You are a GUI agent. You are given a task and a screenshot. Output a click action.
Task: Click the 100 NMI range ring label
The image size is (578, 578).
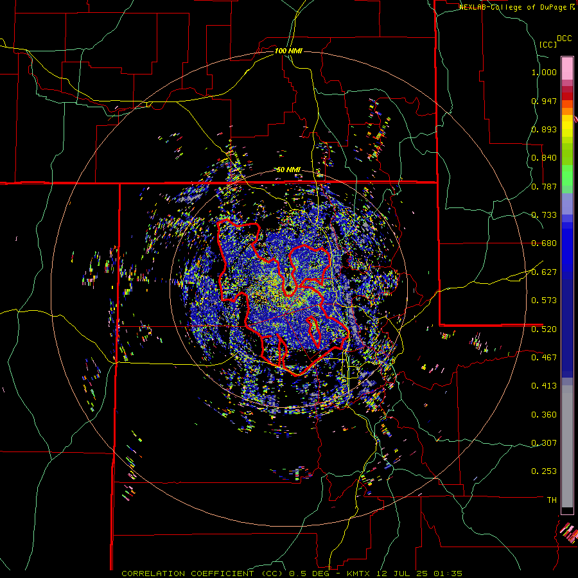click(x=288, y=51)
